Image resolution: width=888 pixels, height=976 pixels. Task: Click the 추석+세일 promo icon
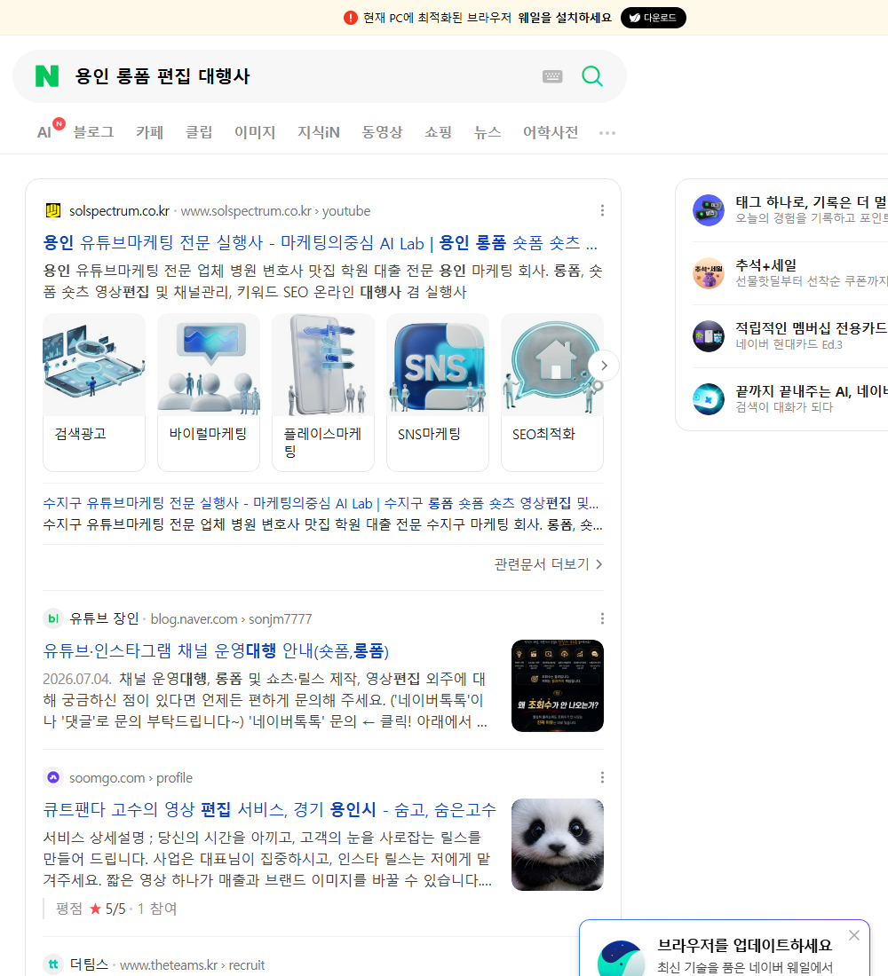tap(709, 273)
